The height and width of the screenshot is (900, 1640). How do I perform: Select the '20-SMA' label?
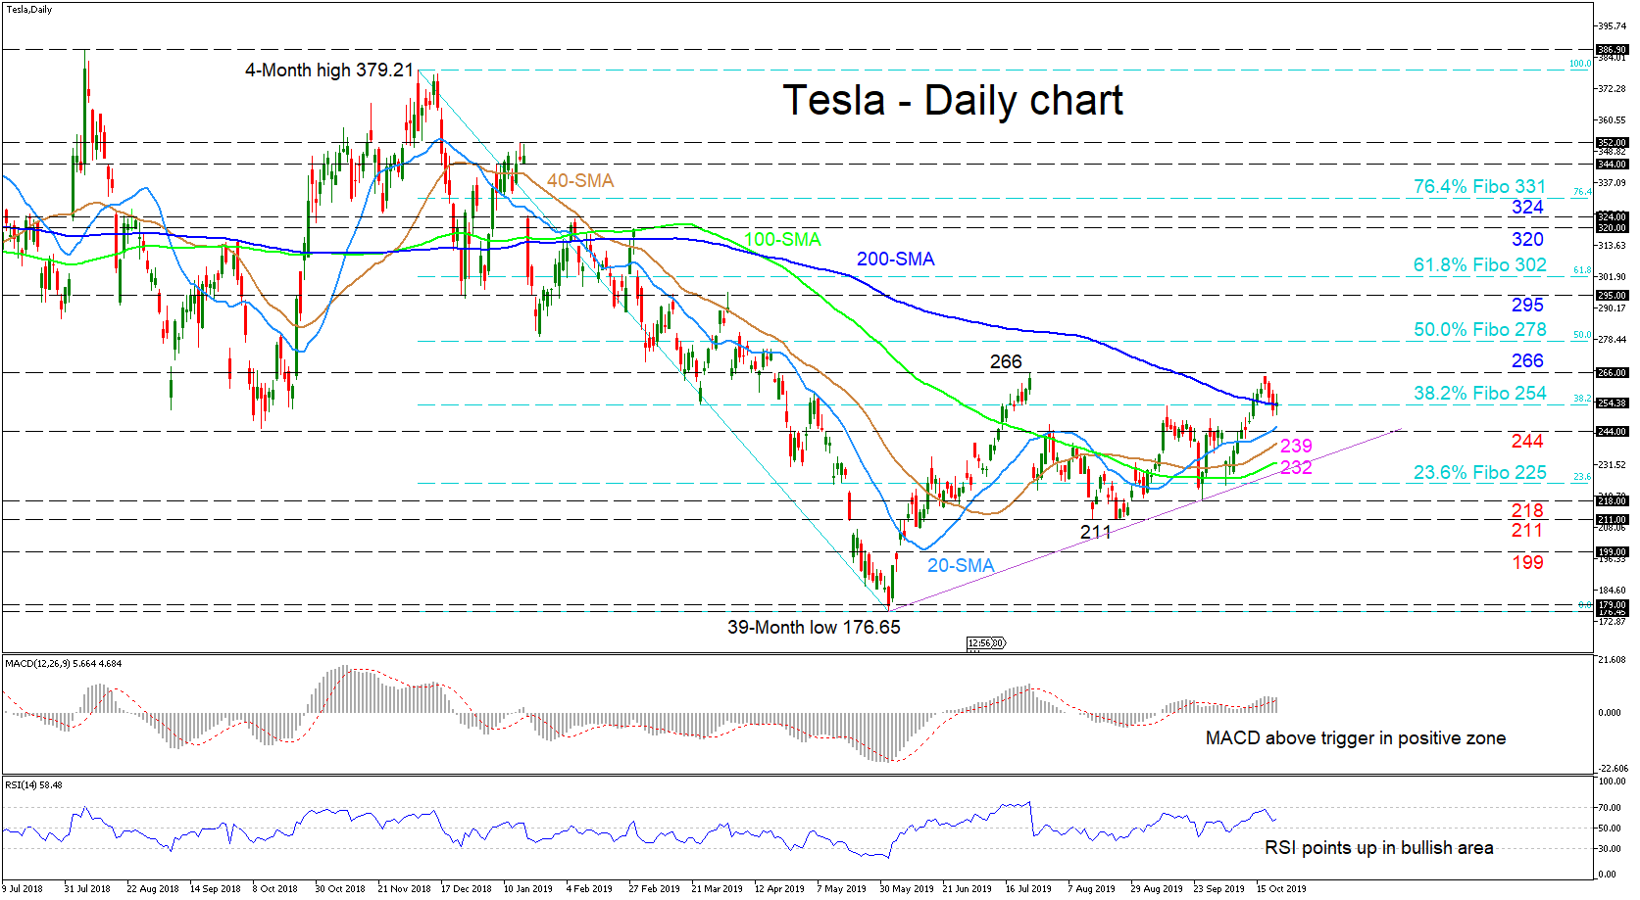tap(961, 565)
